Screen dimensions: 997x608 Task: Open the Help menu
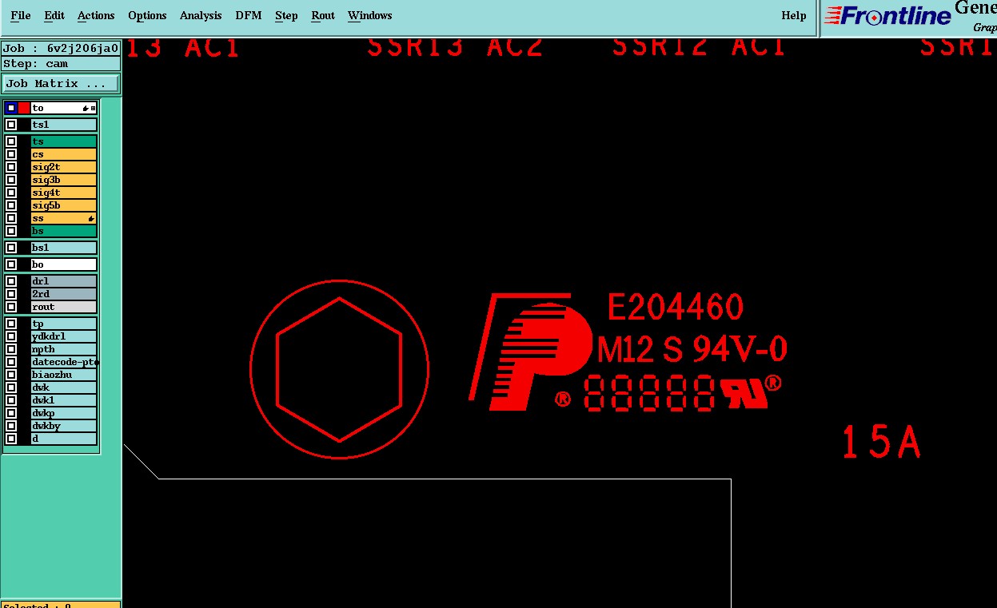click(794, 15)
